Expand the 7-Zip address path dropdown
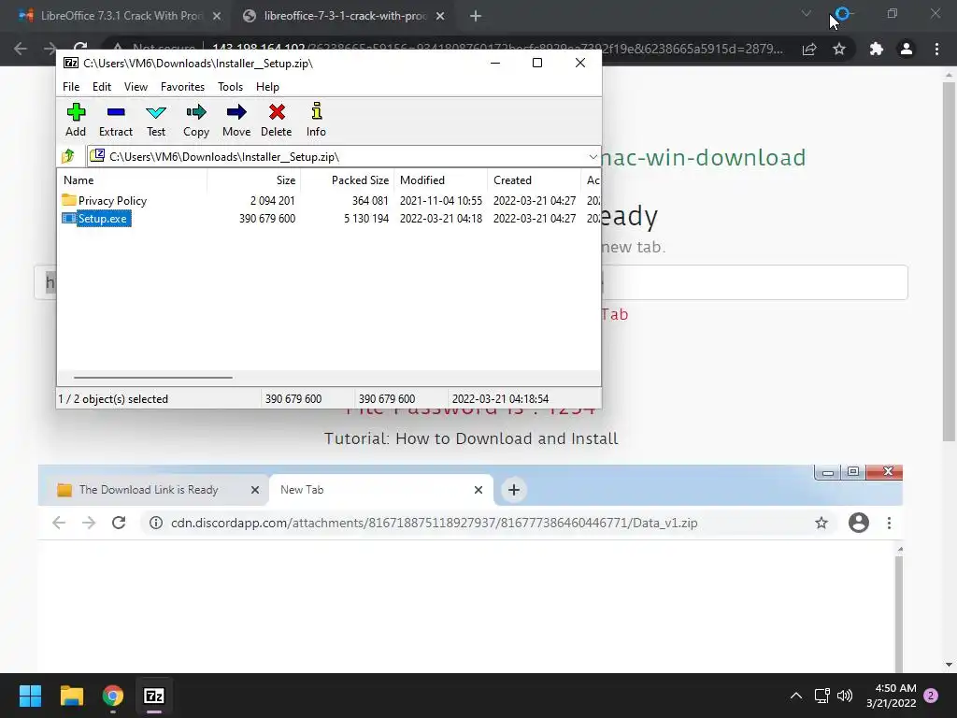 point(593,157)
